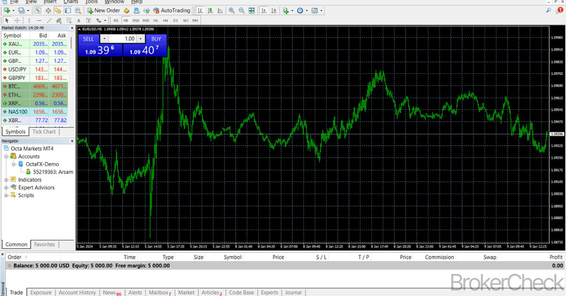566x296 pixels.
Task: Open the Indicators list icon
Action: coord(286,10)
